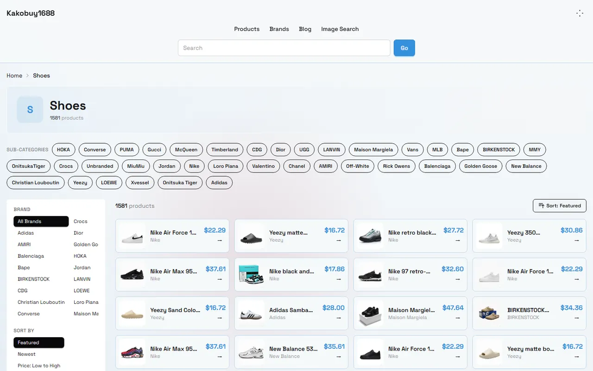Select Golden Goose sub-category chip
This screenshot has height=371, width=593.
[x=480, y=166]
